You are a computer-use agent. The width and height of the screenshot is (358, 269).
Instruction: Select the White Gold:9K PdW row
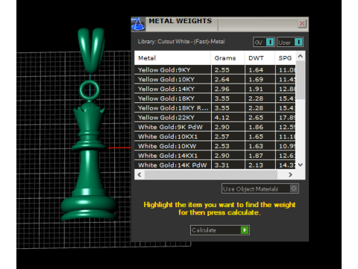pos(215,127)
